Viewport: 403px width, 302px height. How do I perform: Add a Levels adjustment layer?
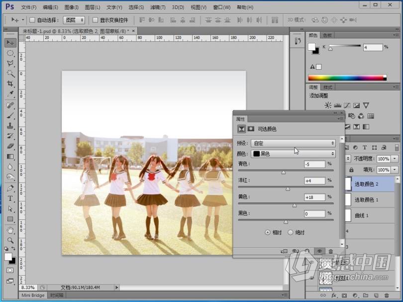tap(337, 105)
